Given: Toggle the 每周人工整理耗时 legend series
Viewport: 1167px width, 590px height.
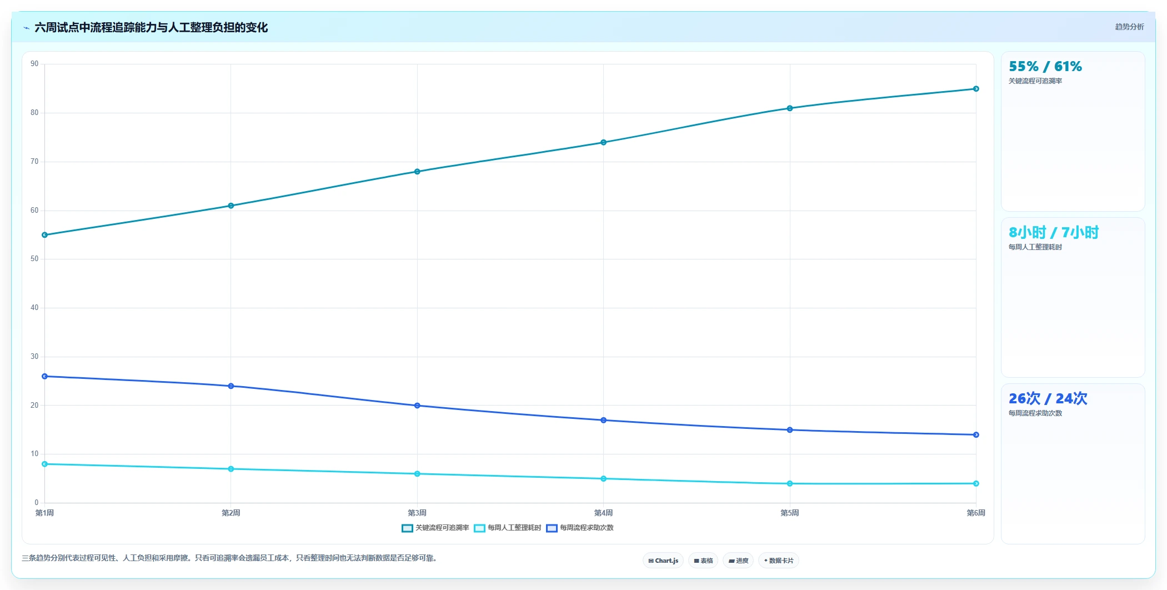Looking at the screenshot, I should click(x=508, y=528).
